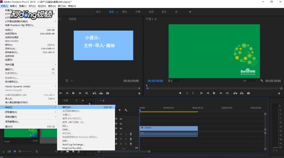Expand 同步设置 submenu
This screenshot has width=284, height=158.
click(29, 65)
